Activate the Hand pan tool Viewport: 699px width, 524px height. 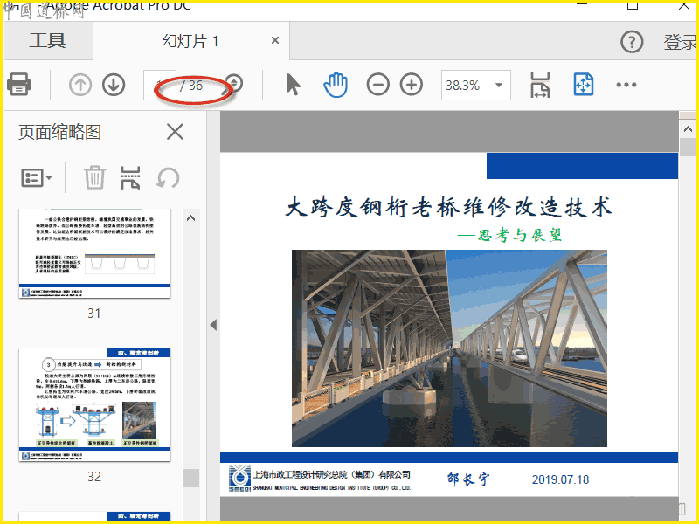(336, 85)
